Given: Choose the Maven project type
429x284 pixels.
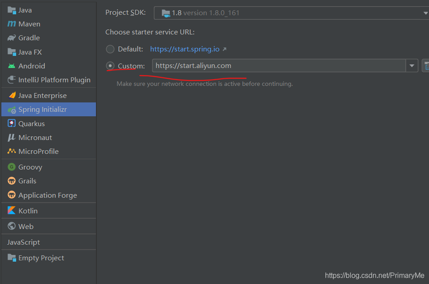Looking at the screenshot, I should tap(49, 24).
